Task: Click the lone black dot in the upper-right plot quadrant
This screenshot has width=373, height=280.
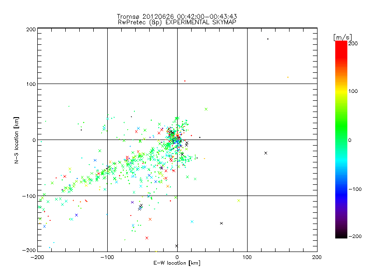Action: pos(268,39)
